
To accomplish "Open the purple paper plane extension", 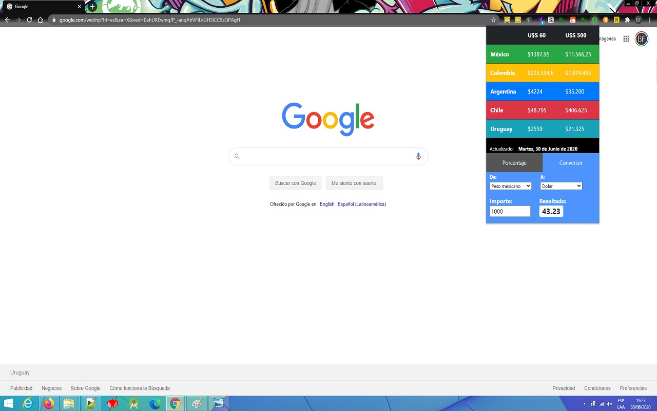I will tap(541, 20).
